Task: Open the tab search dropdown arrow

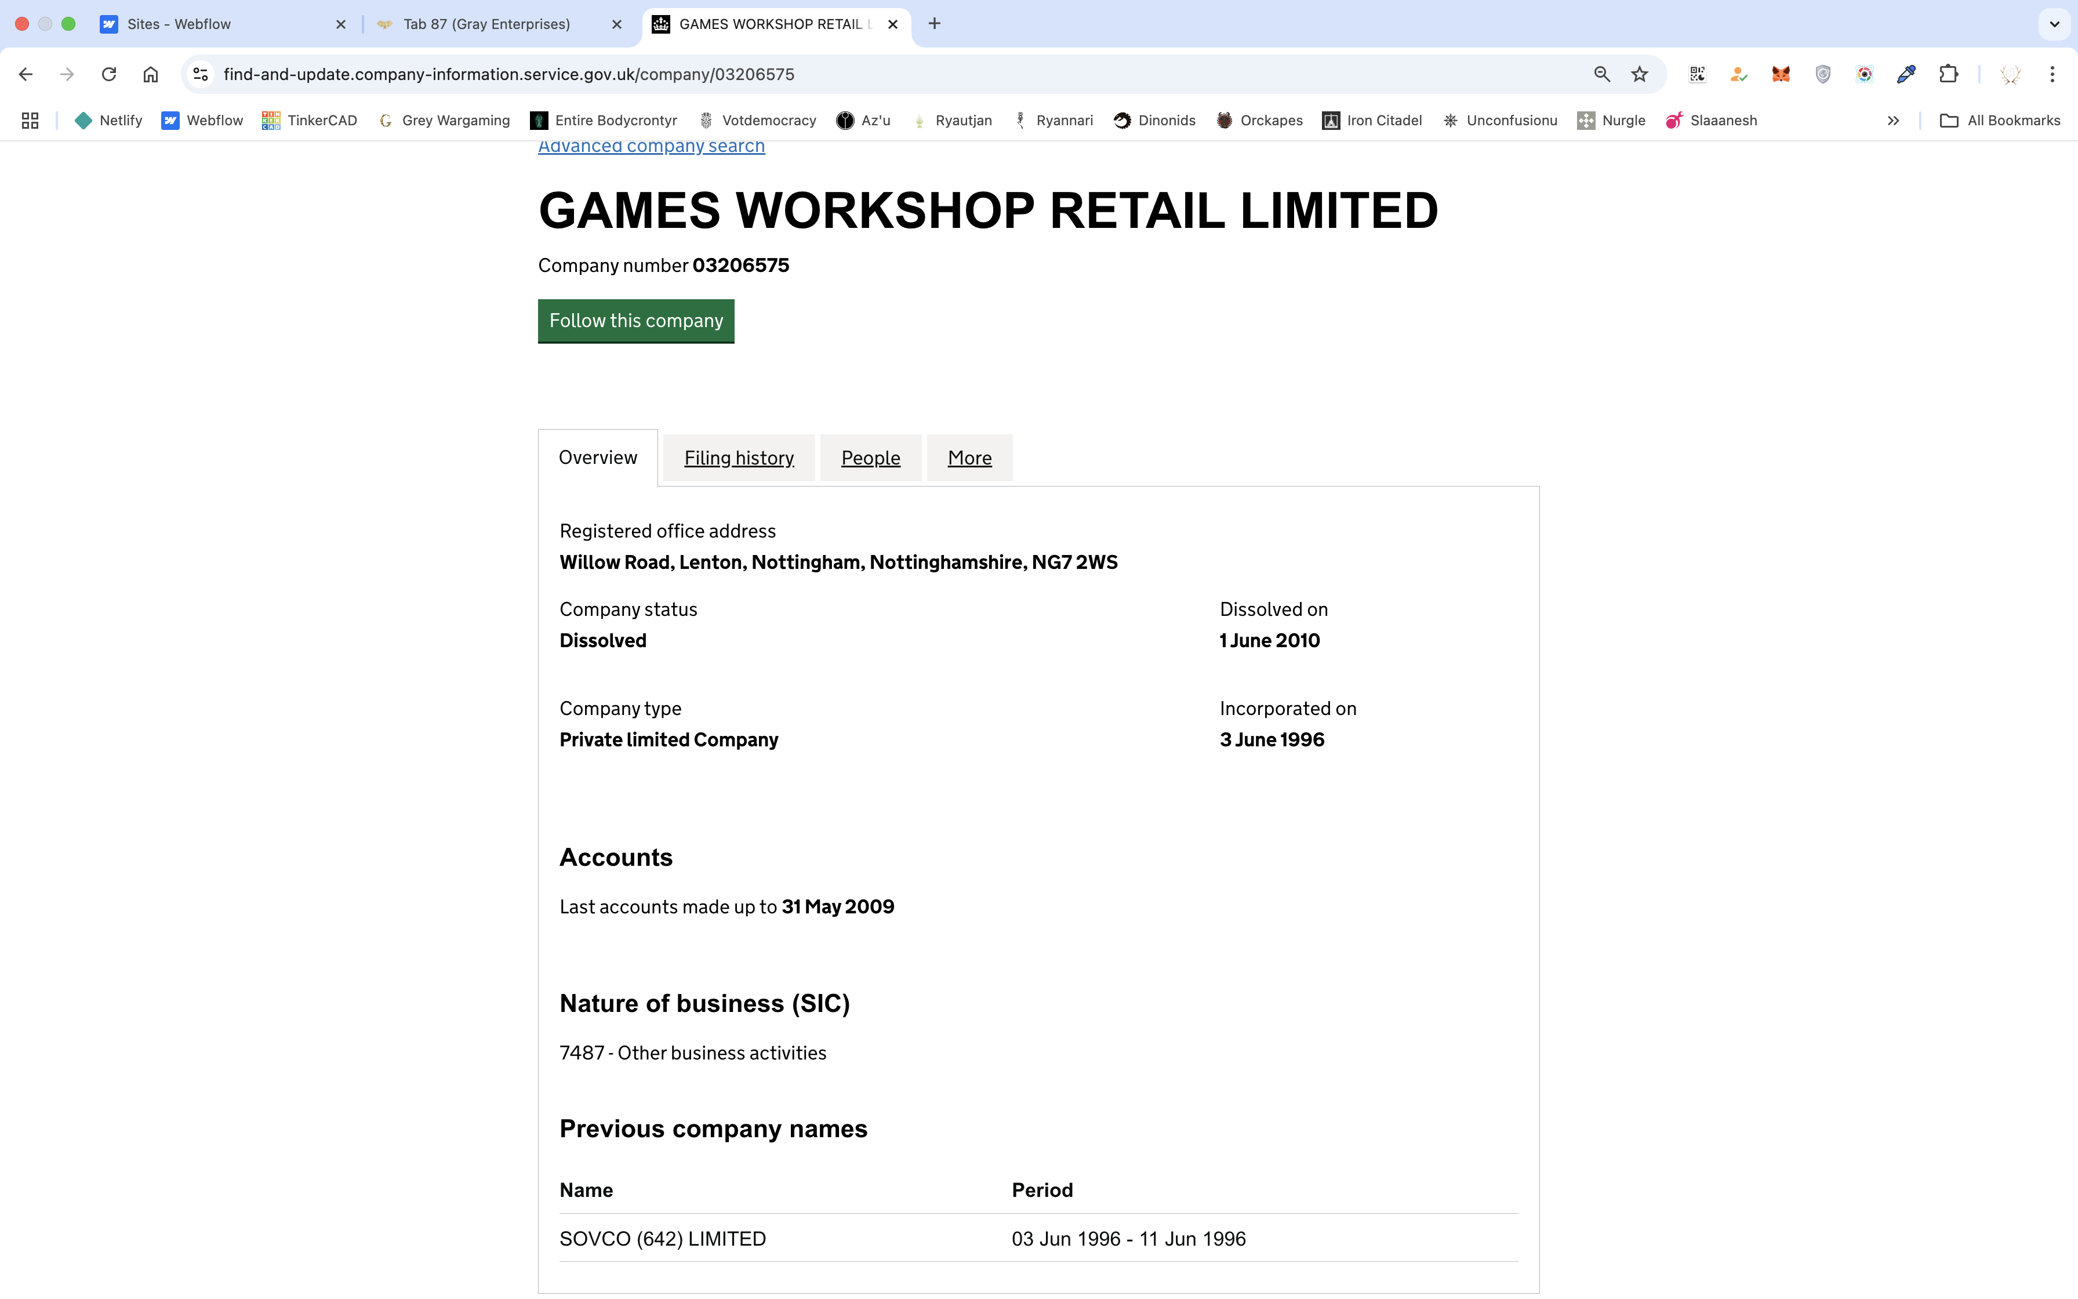Action: [x=2054, y=24]
